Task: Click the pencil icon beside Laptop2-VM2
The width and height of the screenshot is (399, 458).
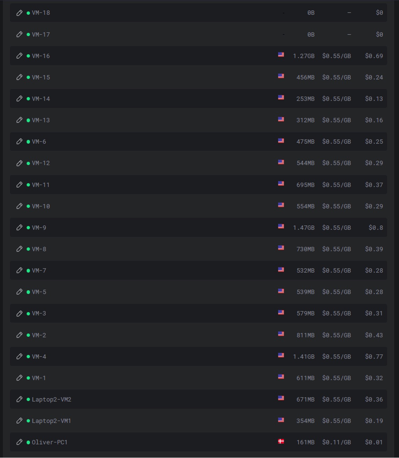Action: 20,399
